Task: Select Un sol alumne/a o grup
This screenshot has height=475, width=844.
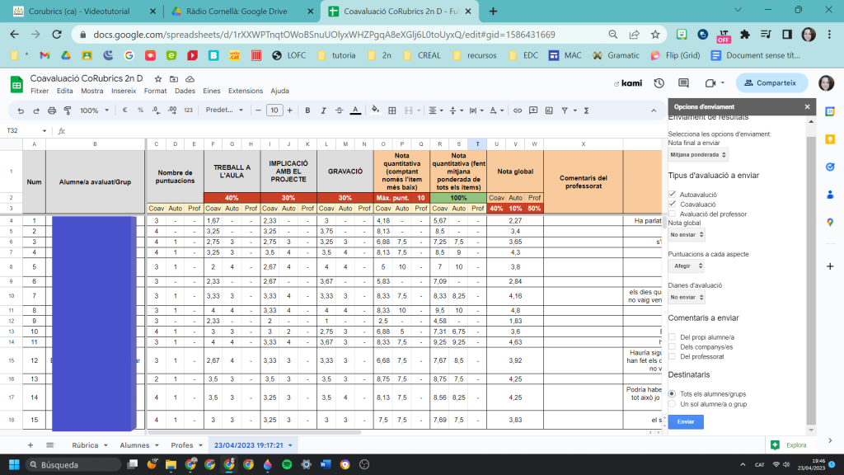Action: coord(673,404)
